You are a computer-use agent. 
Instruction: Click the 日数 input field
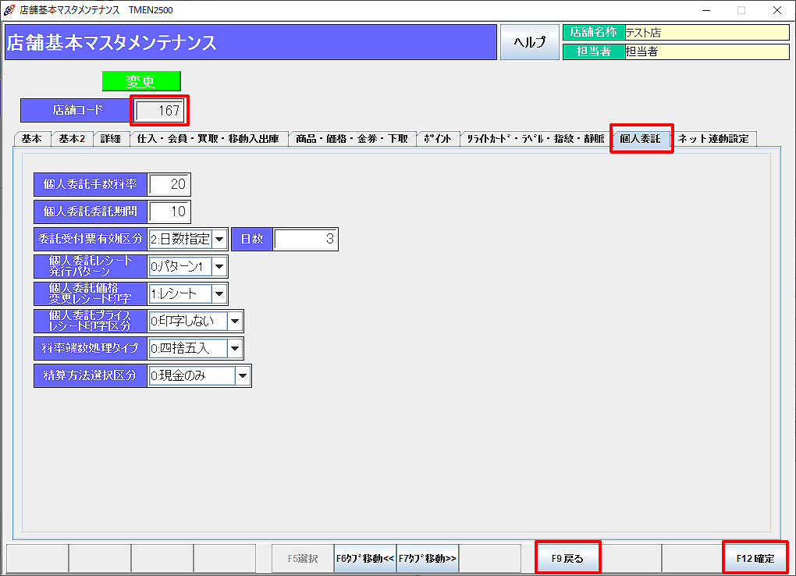coord(305,239)
